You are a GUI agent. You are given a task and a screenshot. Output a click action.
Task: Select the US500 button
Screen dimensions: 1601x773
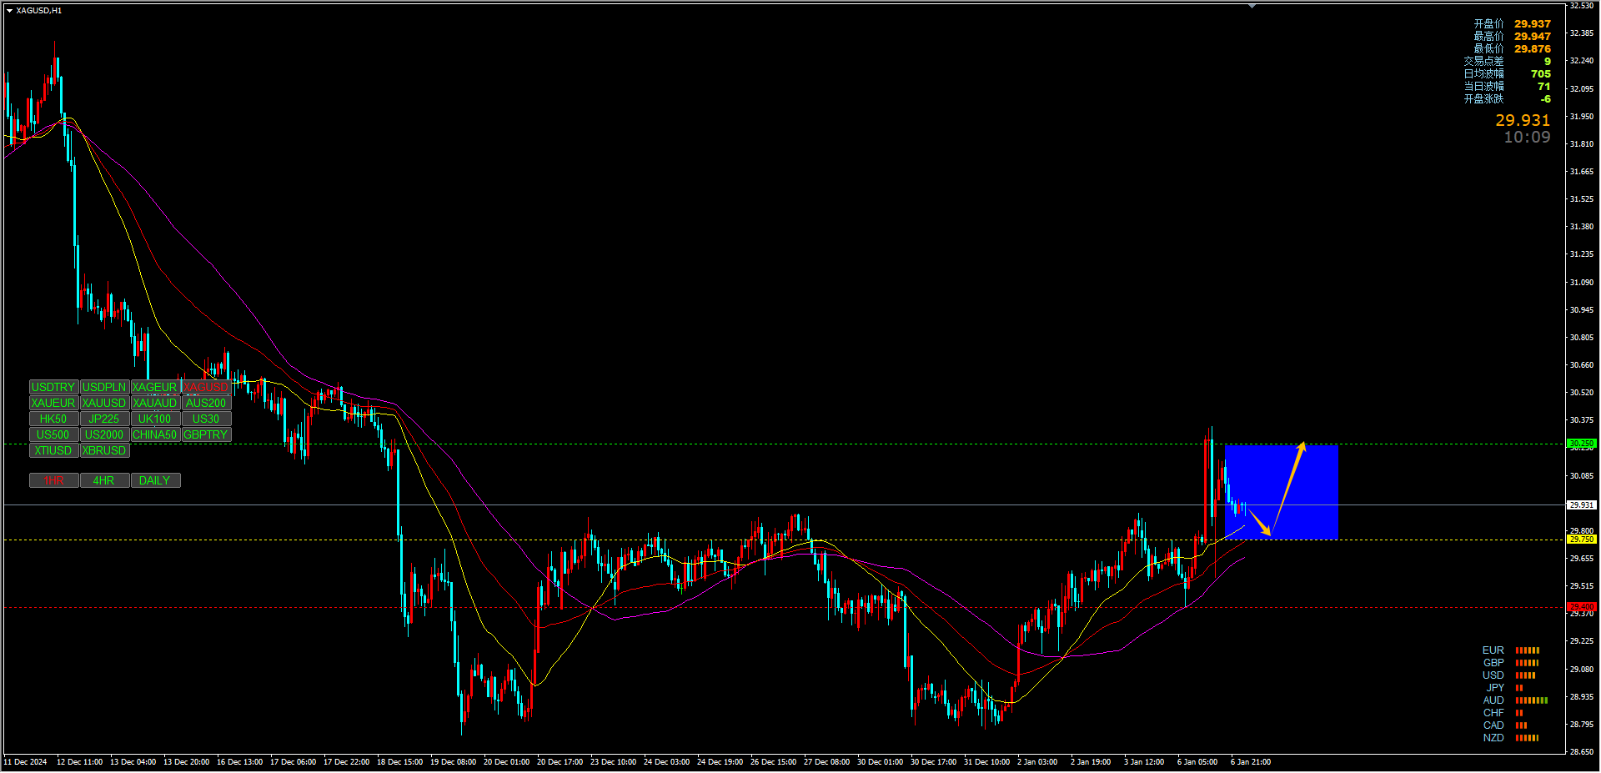(x=53, y=435)
